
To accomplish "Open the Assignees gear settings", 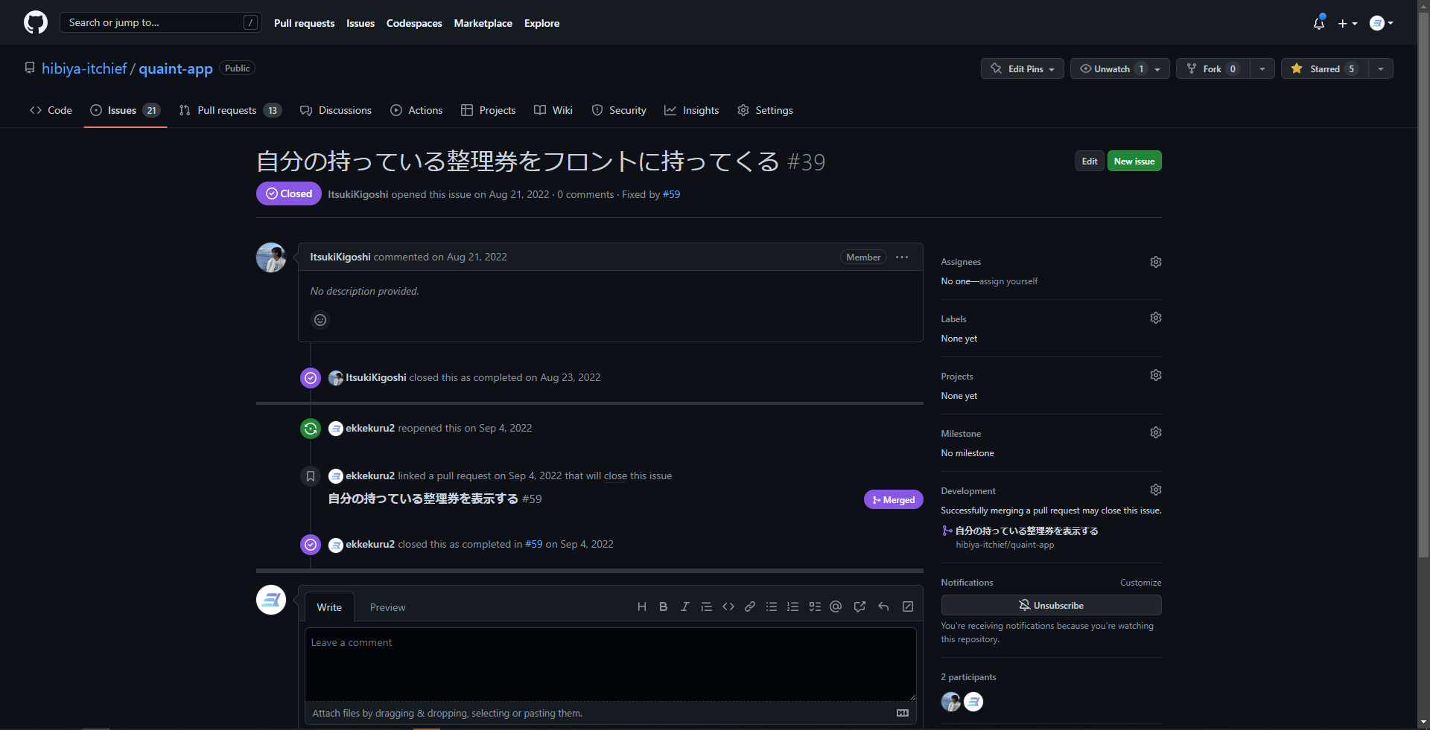I will click(1156, 262).
